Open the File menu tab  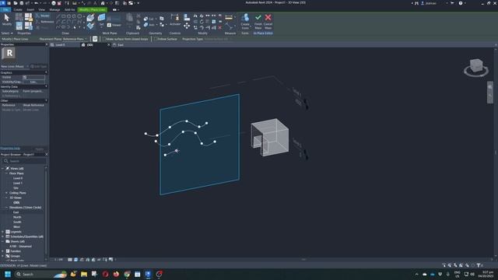click(5, 10)
